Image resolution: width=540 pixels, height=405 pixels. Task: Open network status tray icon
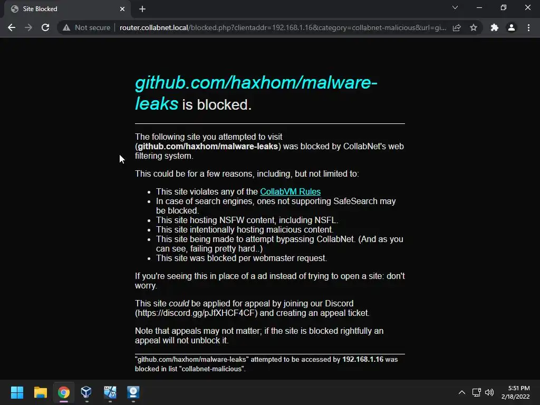pos(476,392)
